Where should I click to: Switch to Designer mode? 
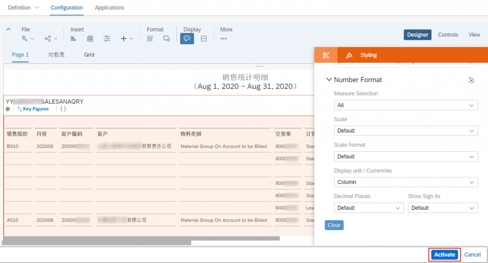tap(417, 35)
